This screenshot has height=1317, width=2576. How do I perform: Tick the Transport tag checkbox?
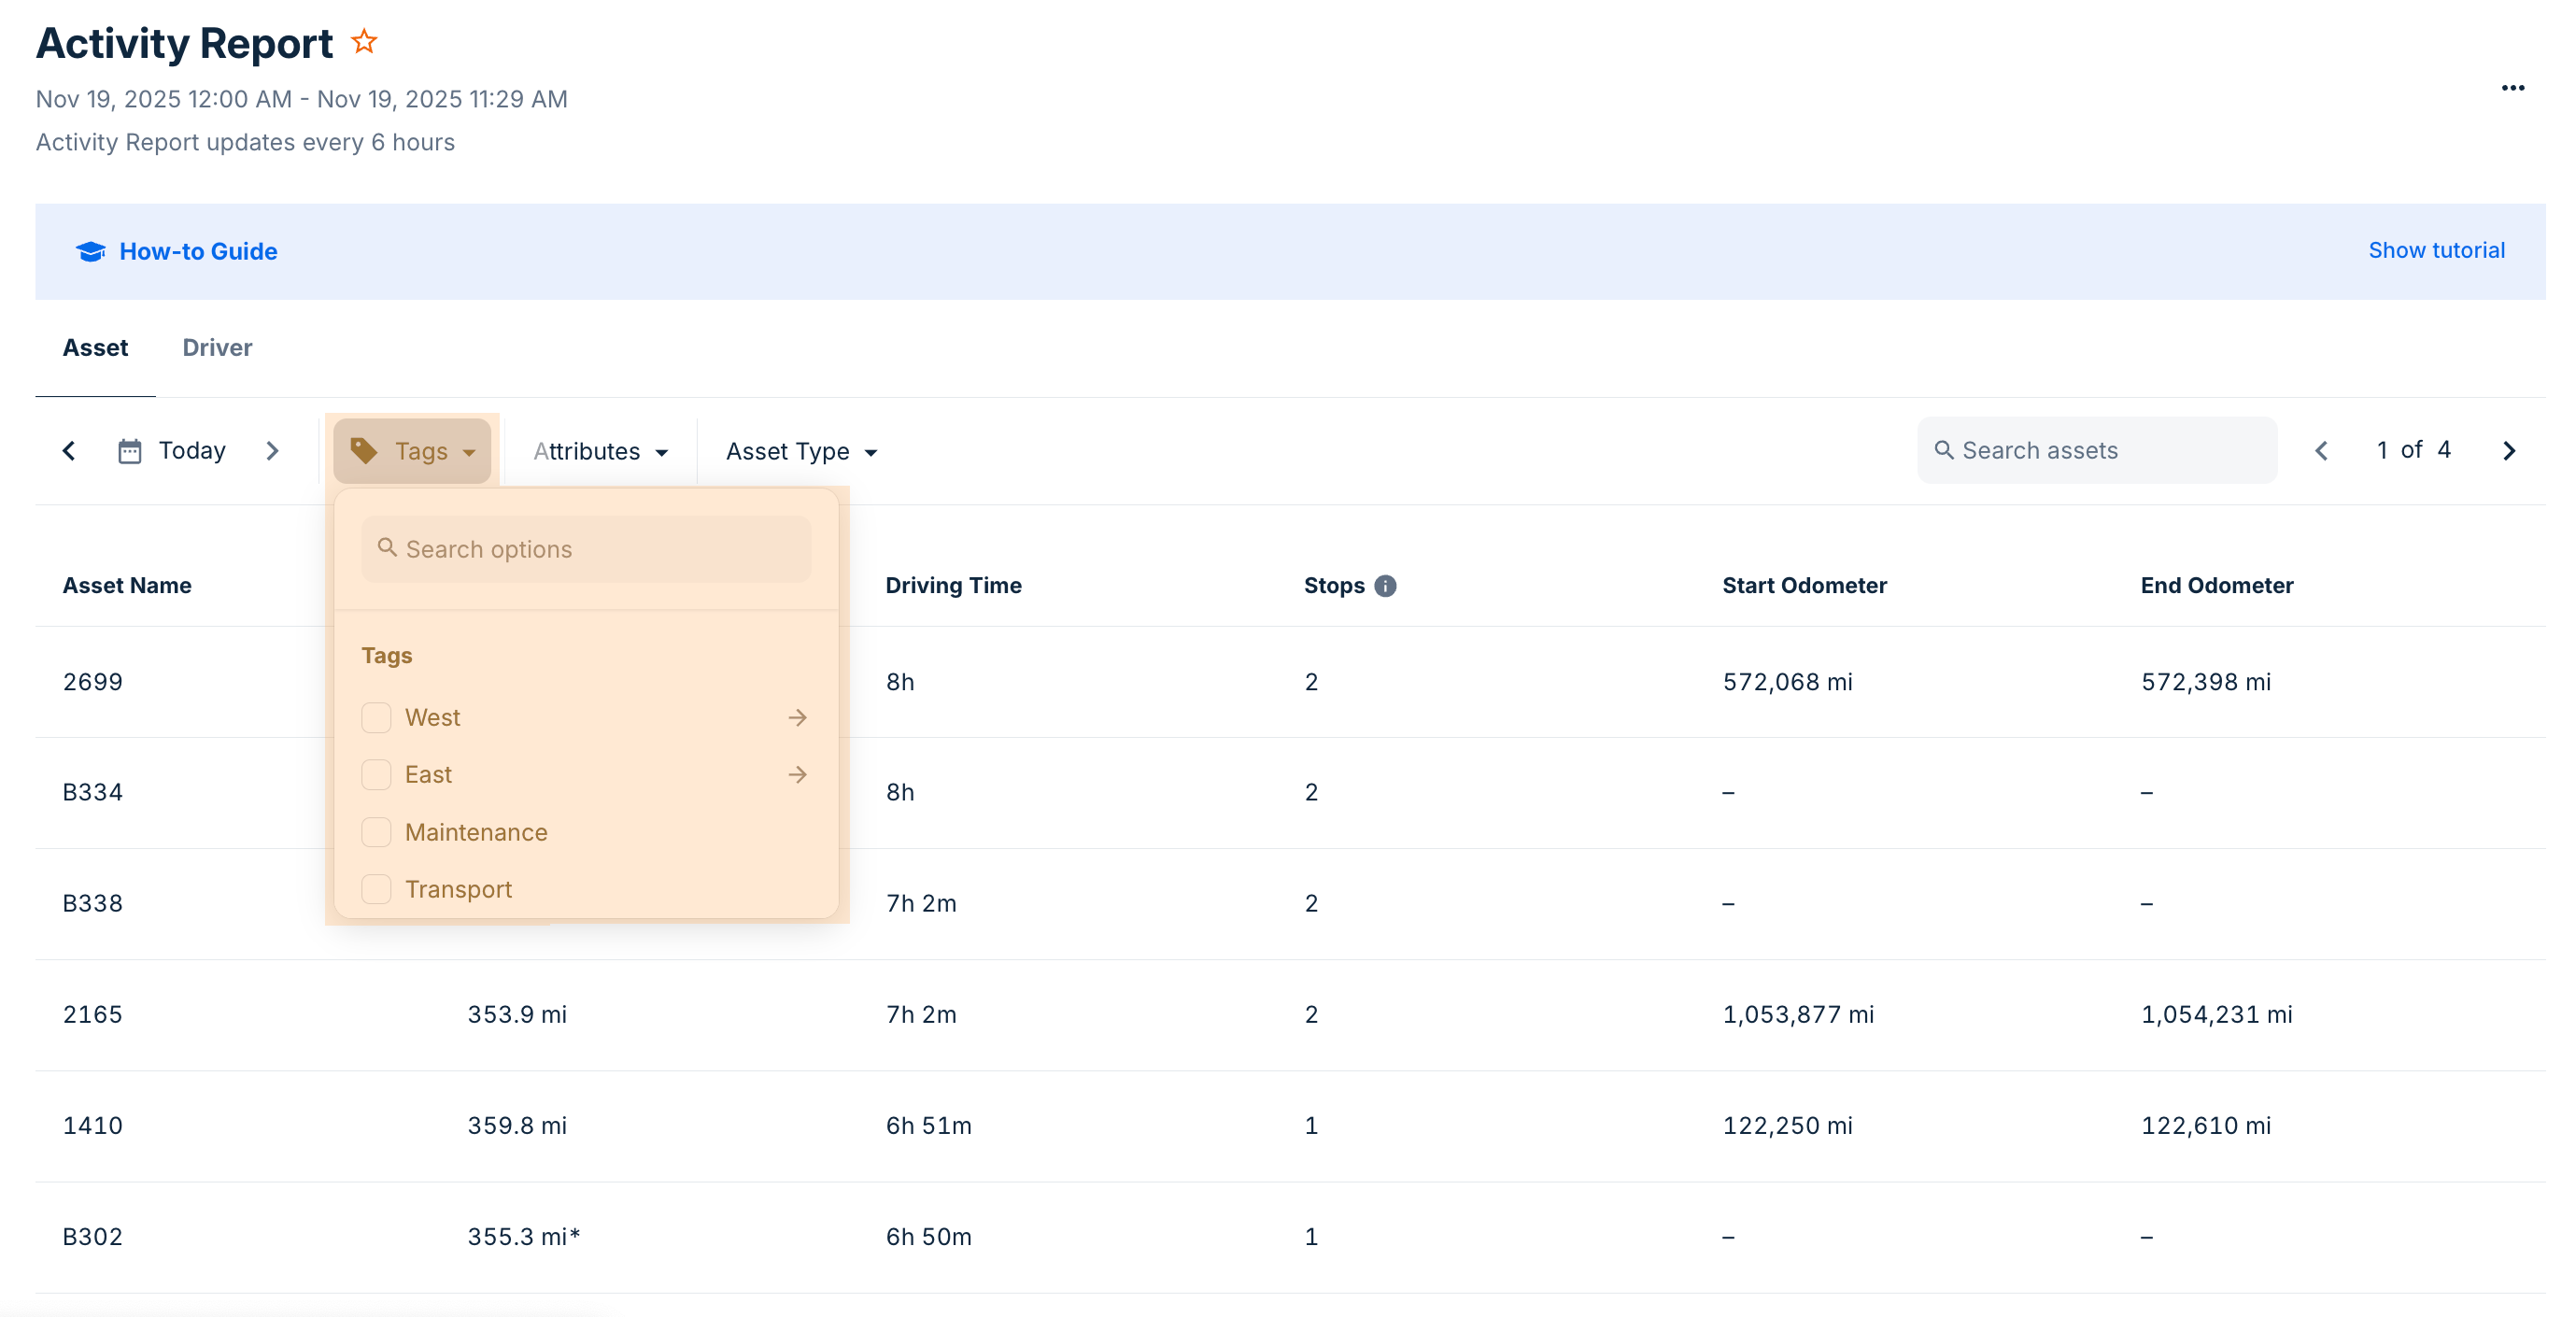376,889
